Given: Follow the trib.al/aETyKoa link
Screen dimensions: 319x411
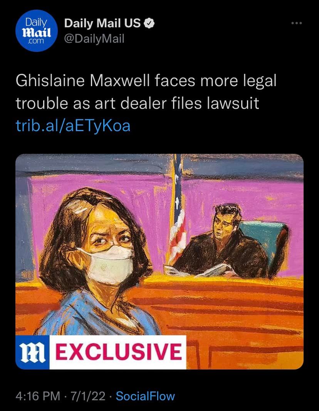Looking at the screenshot, I should coord(73,126).
